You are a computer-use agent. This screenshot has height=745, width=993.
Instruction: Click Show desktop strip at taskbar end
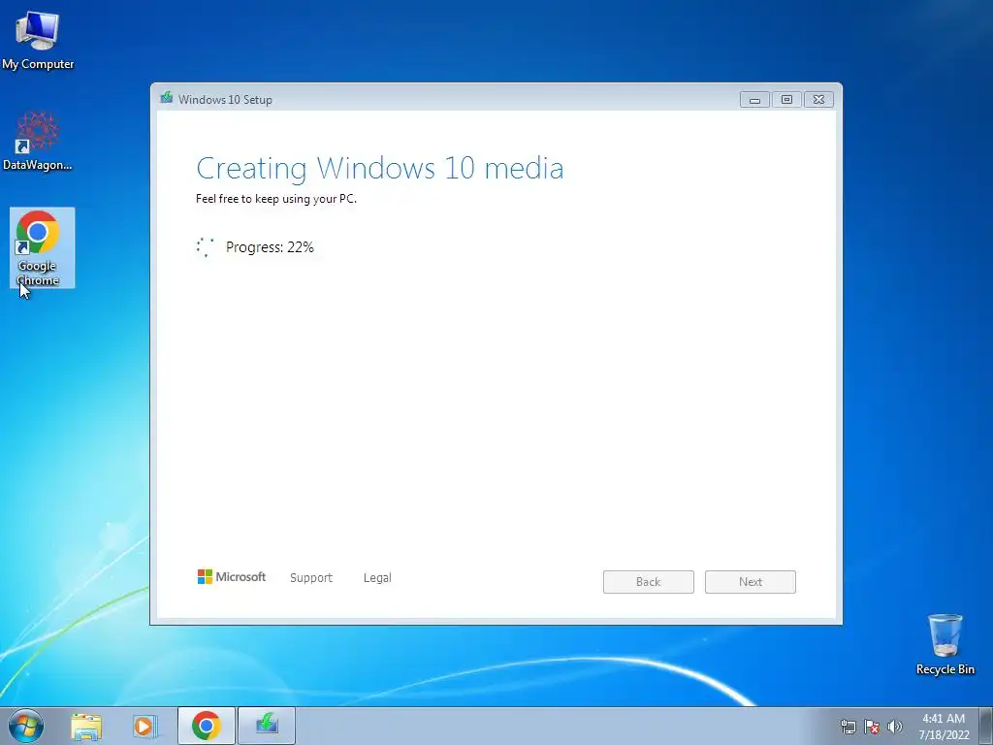coord(985,726)
